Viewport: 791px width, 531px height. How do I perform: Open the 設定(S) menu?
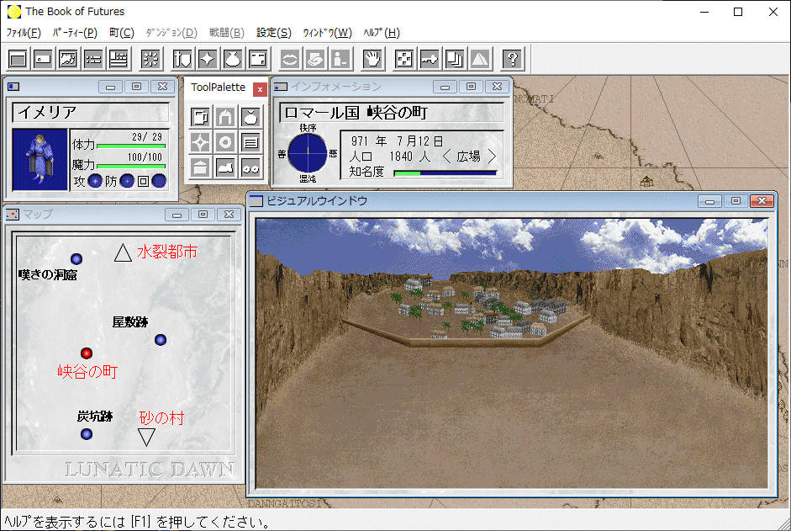(273, 33)
